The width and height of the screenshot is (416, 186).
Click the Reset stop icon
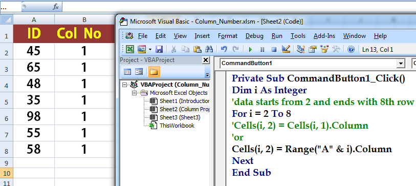pyautogui.click(x=274, y=49)
